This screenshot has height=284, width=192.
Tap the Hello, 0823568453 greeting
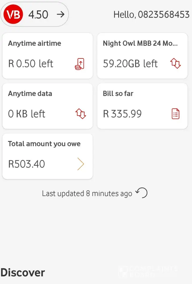click(x=151, y=14)
